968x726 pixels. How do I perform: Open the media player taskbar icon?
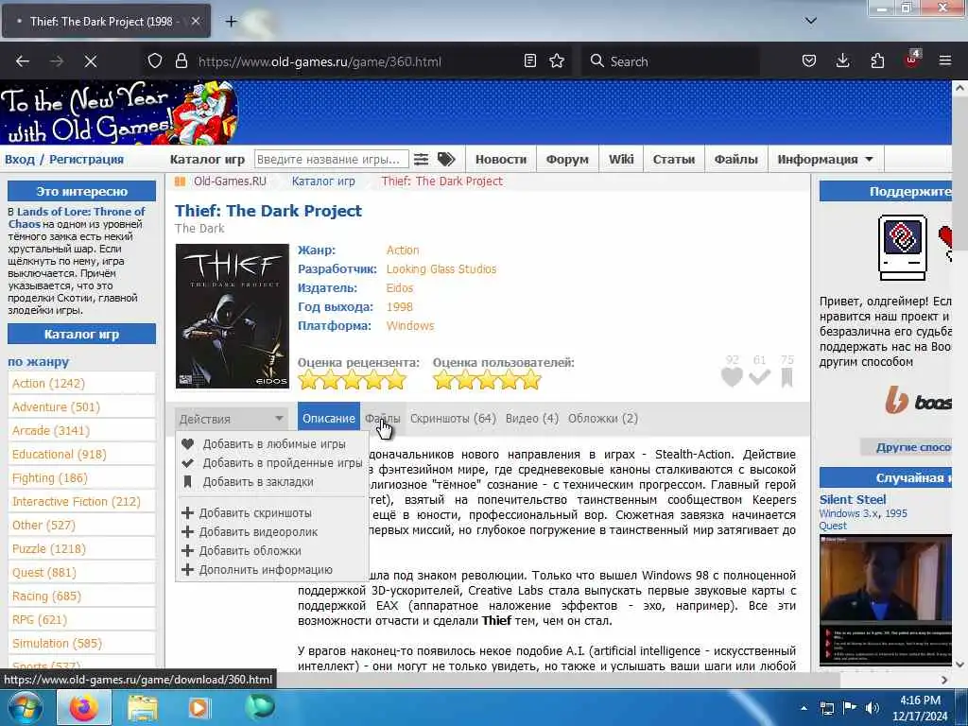(x=199, y=707)
